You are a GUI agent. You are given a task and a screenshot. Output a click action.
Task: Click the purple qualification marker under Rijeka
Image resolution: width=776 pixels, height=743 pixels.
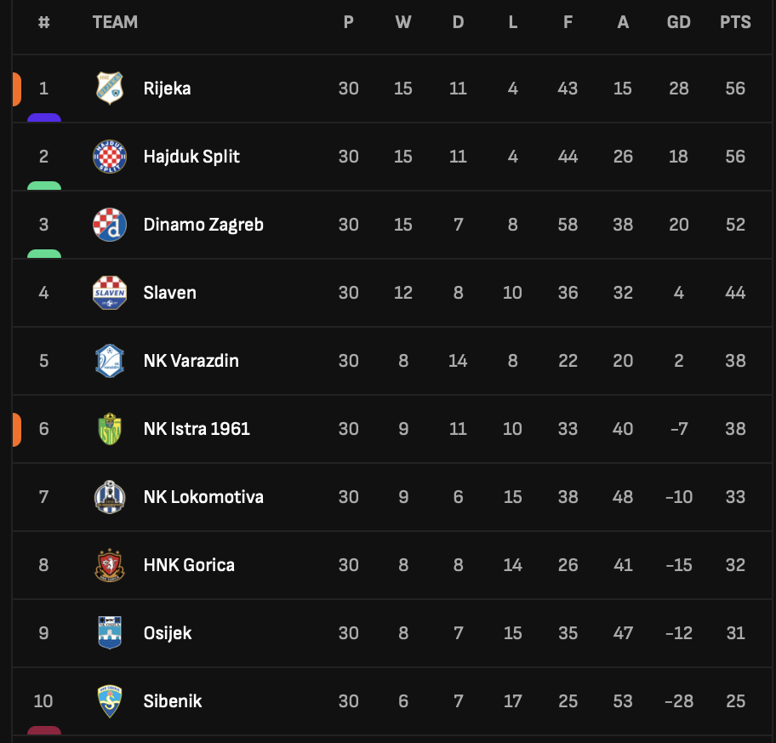(44, 117)
